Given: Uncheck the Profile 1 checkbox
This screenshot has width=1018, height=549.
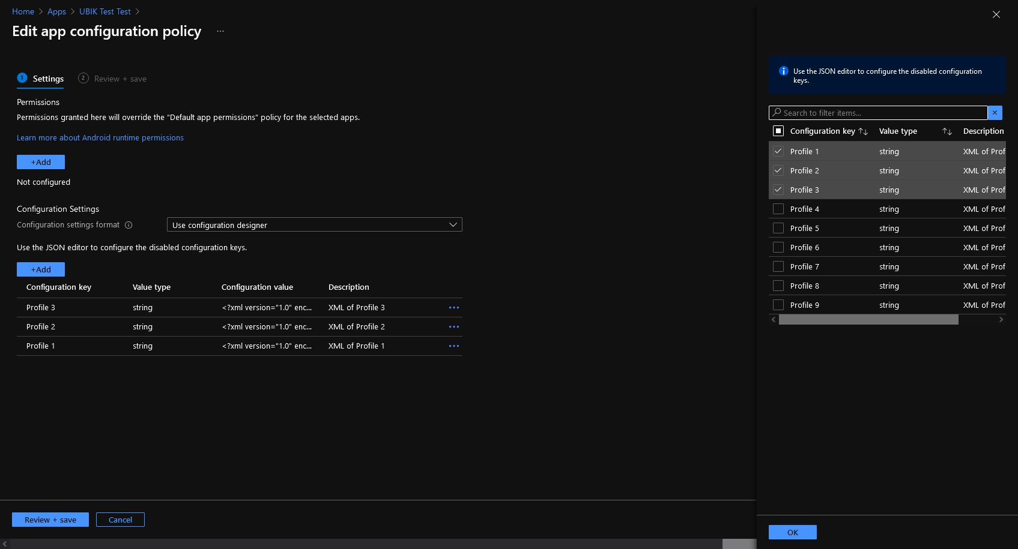Looking at the screenshot, I should [x=778, y=151].
